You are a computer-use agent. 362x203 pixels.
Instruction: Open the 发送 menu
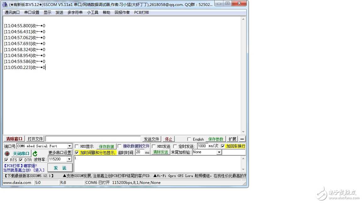tap(59, 13)
